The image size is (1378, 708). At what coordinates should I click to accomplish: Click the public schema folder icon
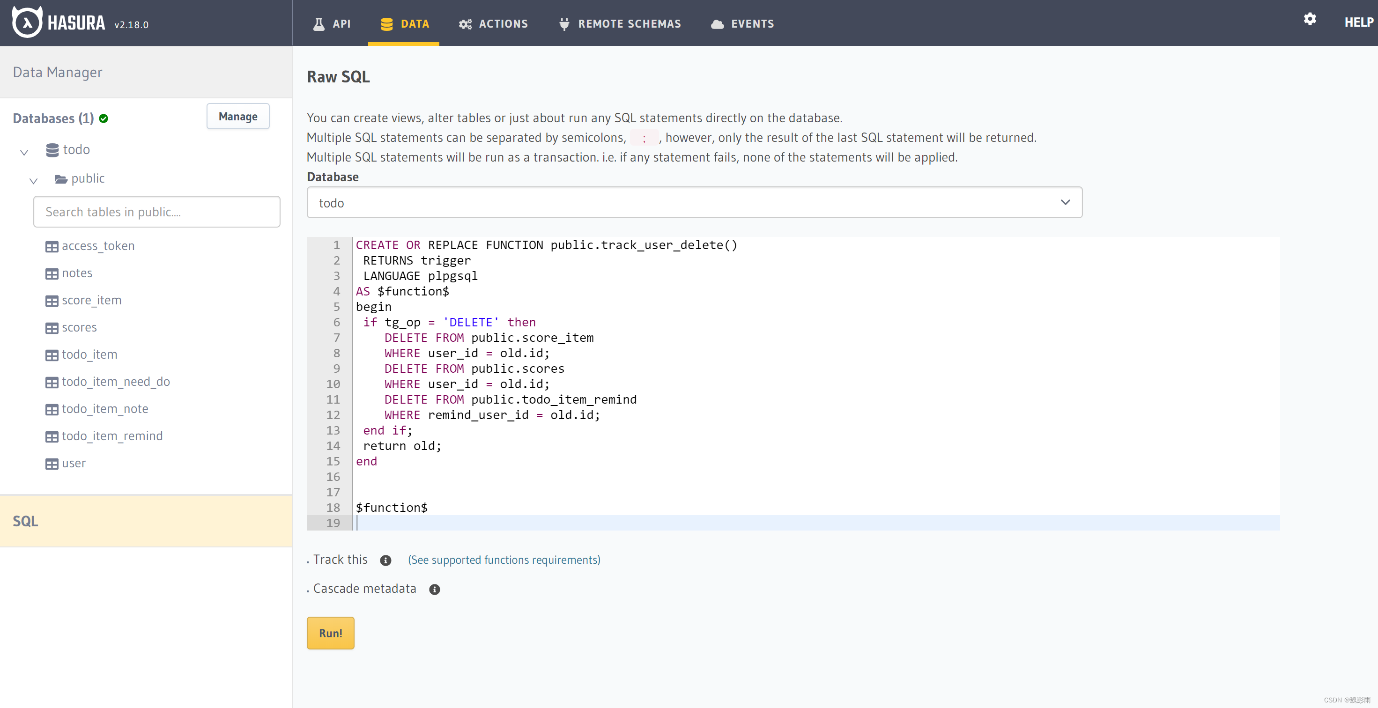point(60,178)
